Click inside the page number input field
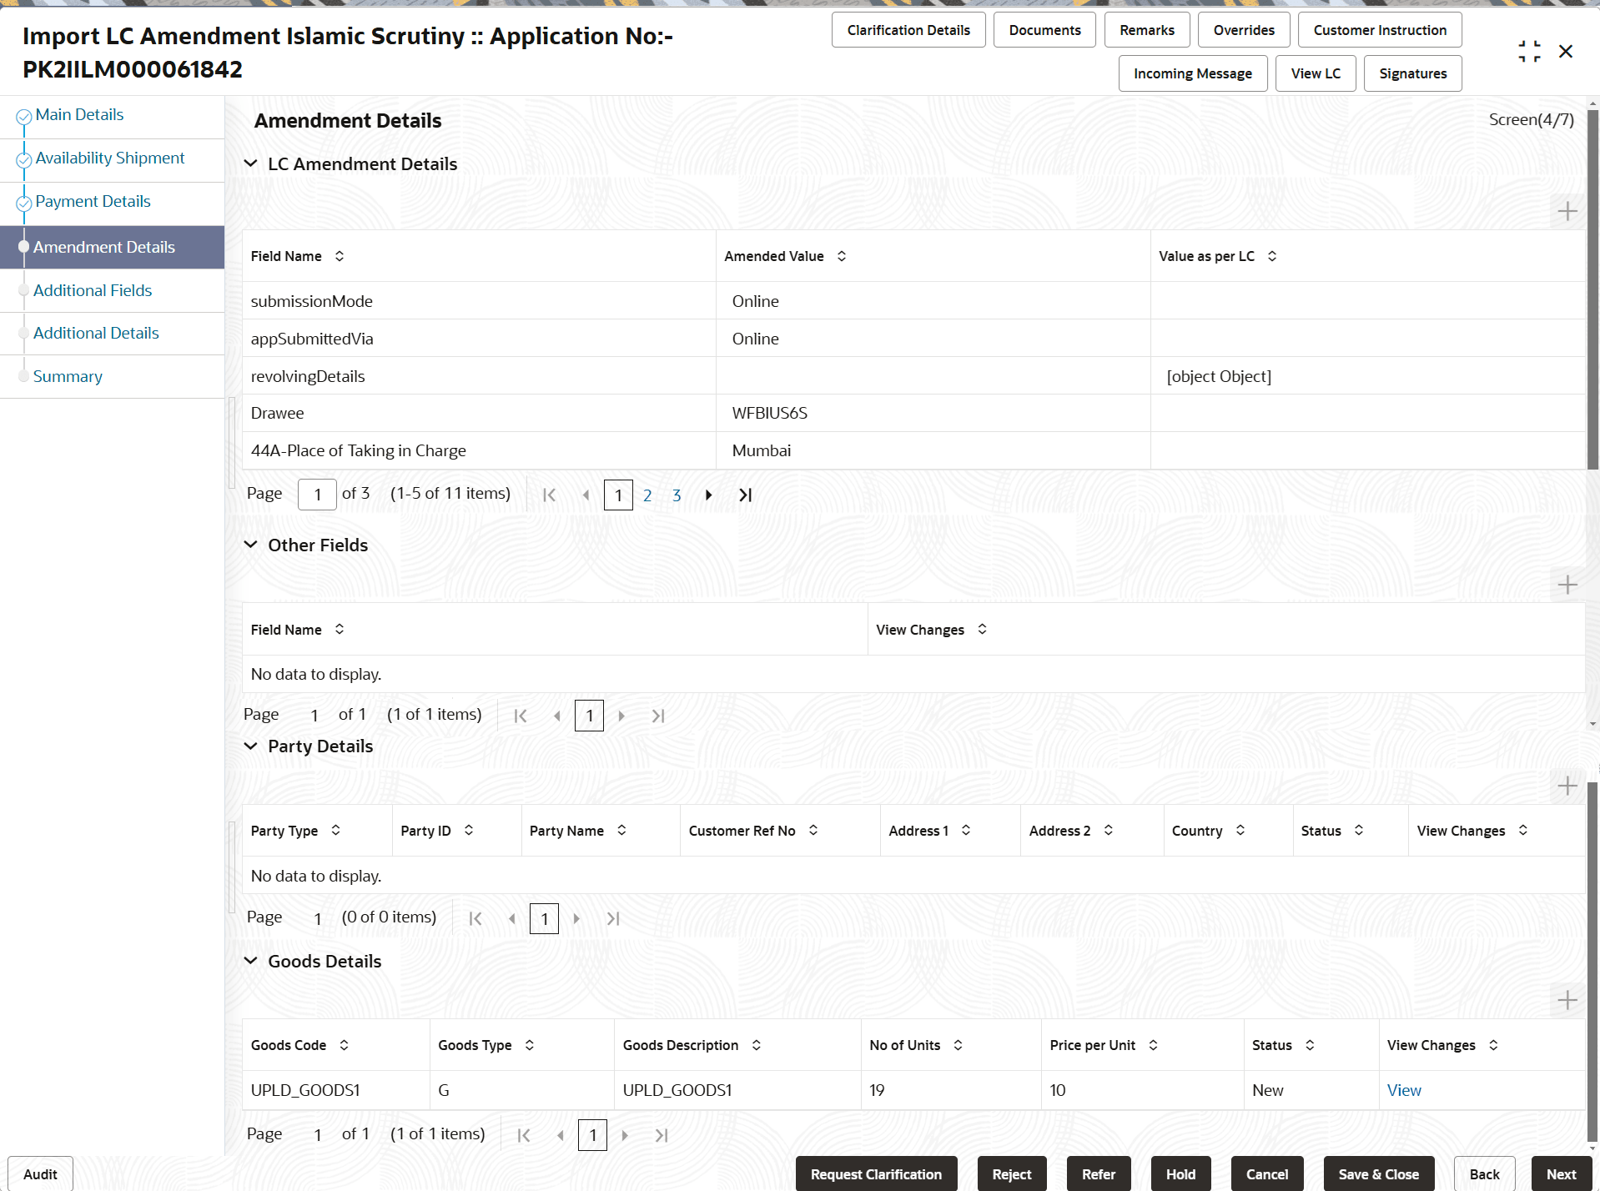Viewport: 1600px width, 1191px height. coord(316,494)
